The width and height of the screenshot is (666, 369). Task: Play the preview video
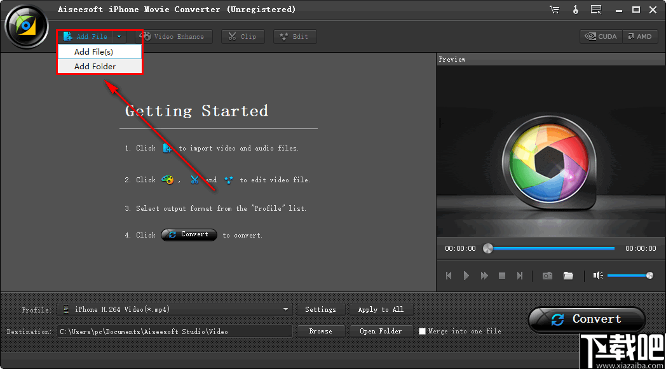[x=466, y=276]
